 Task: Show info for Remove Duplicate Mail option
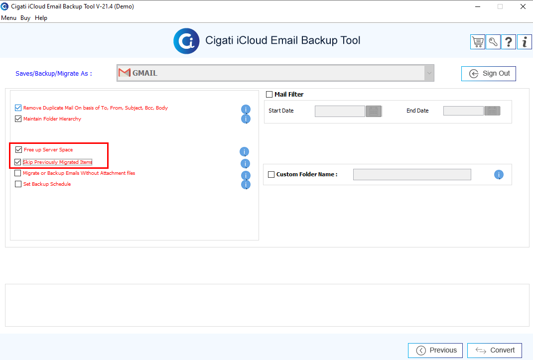[246, 109]
